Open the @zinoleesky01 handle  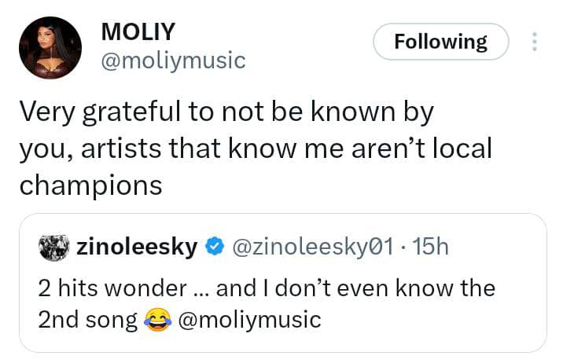[x=313, y=247]
